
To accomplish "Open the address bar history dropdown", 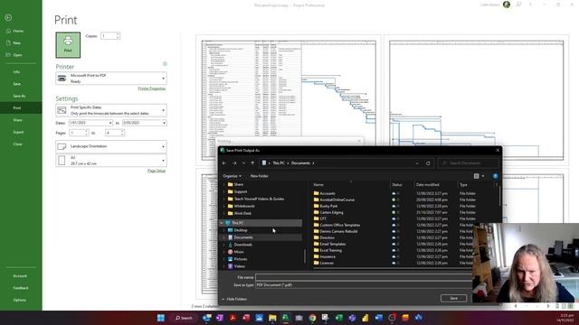I will (417, 162).
